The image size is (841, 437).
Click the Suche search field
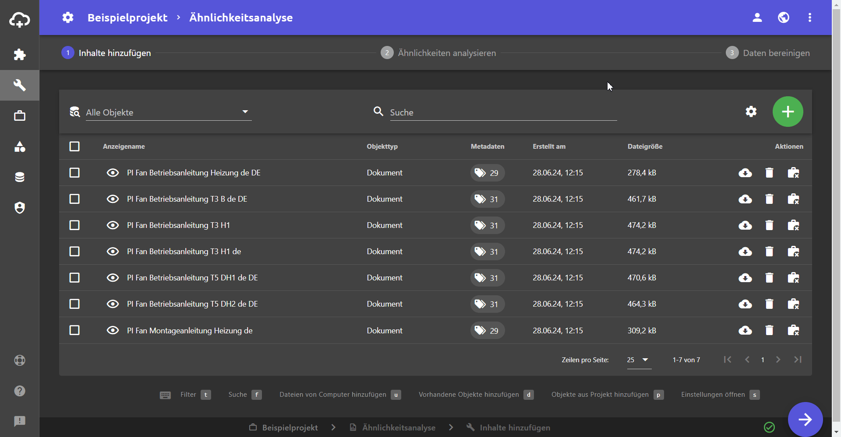pos(503,112)
